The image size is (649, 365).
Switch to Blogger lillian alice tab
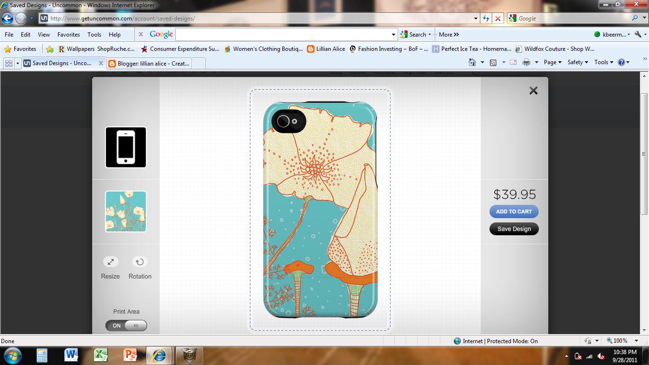[x=149, y=63]
